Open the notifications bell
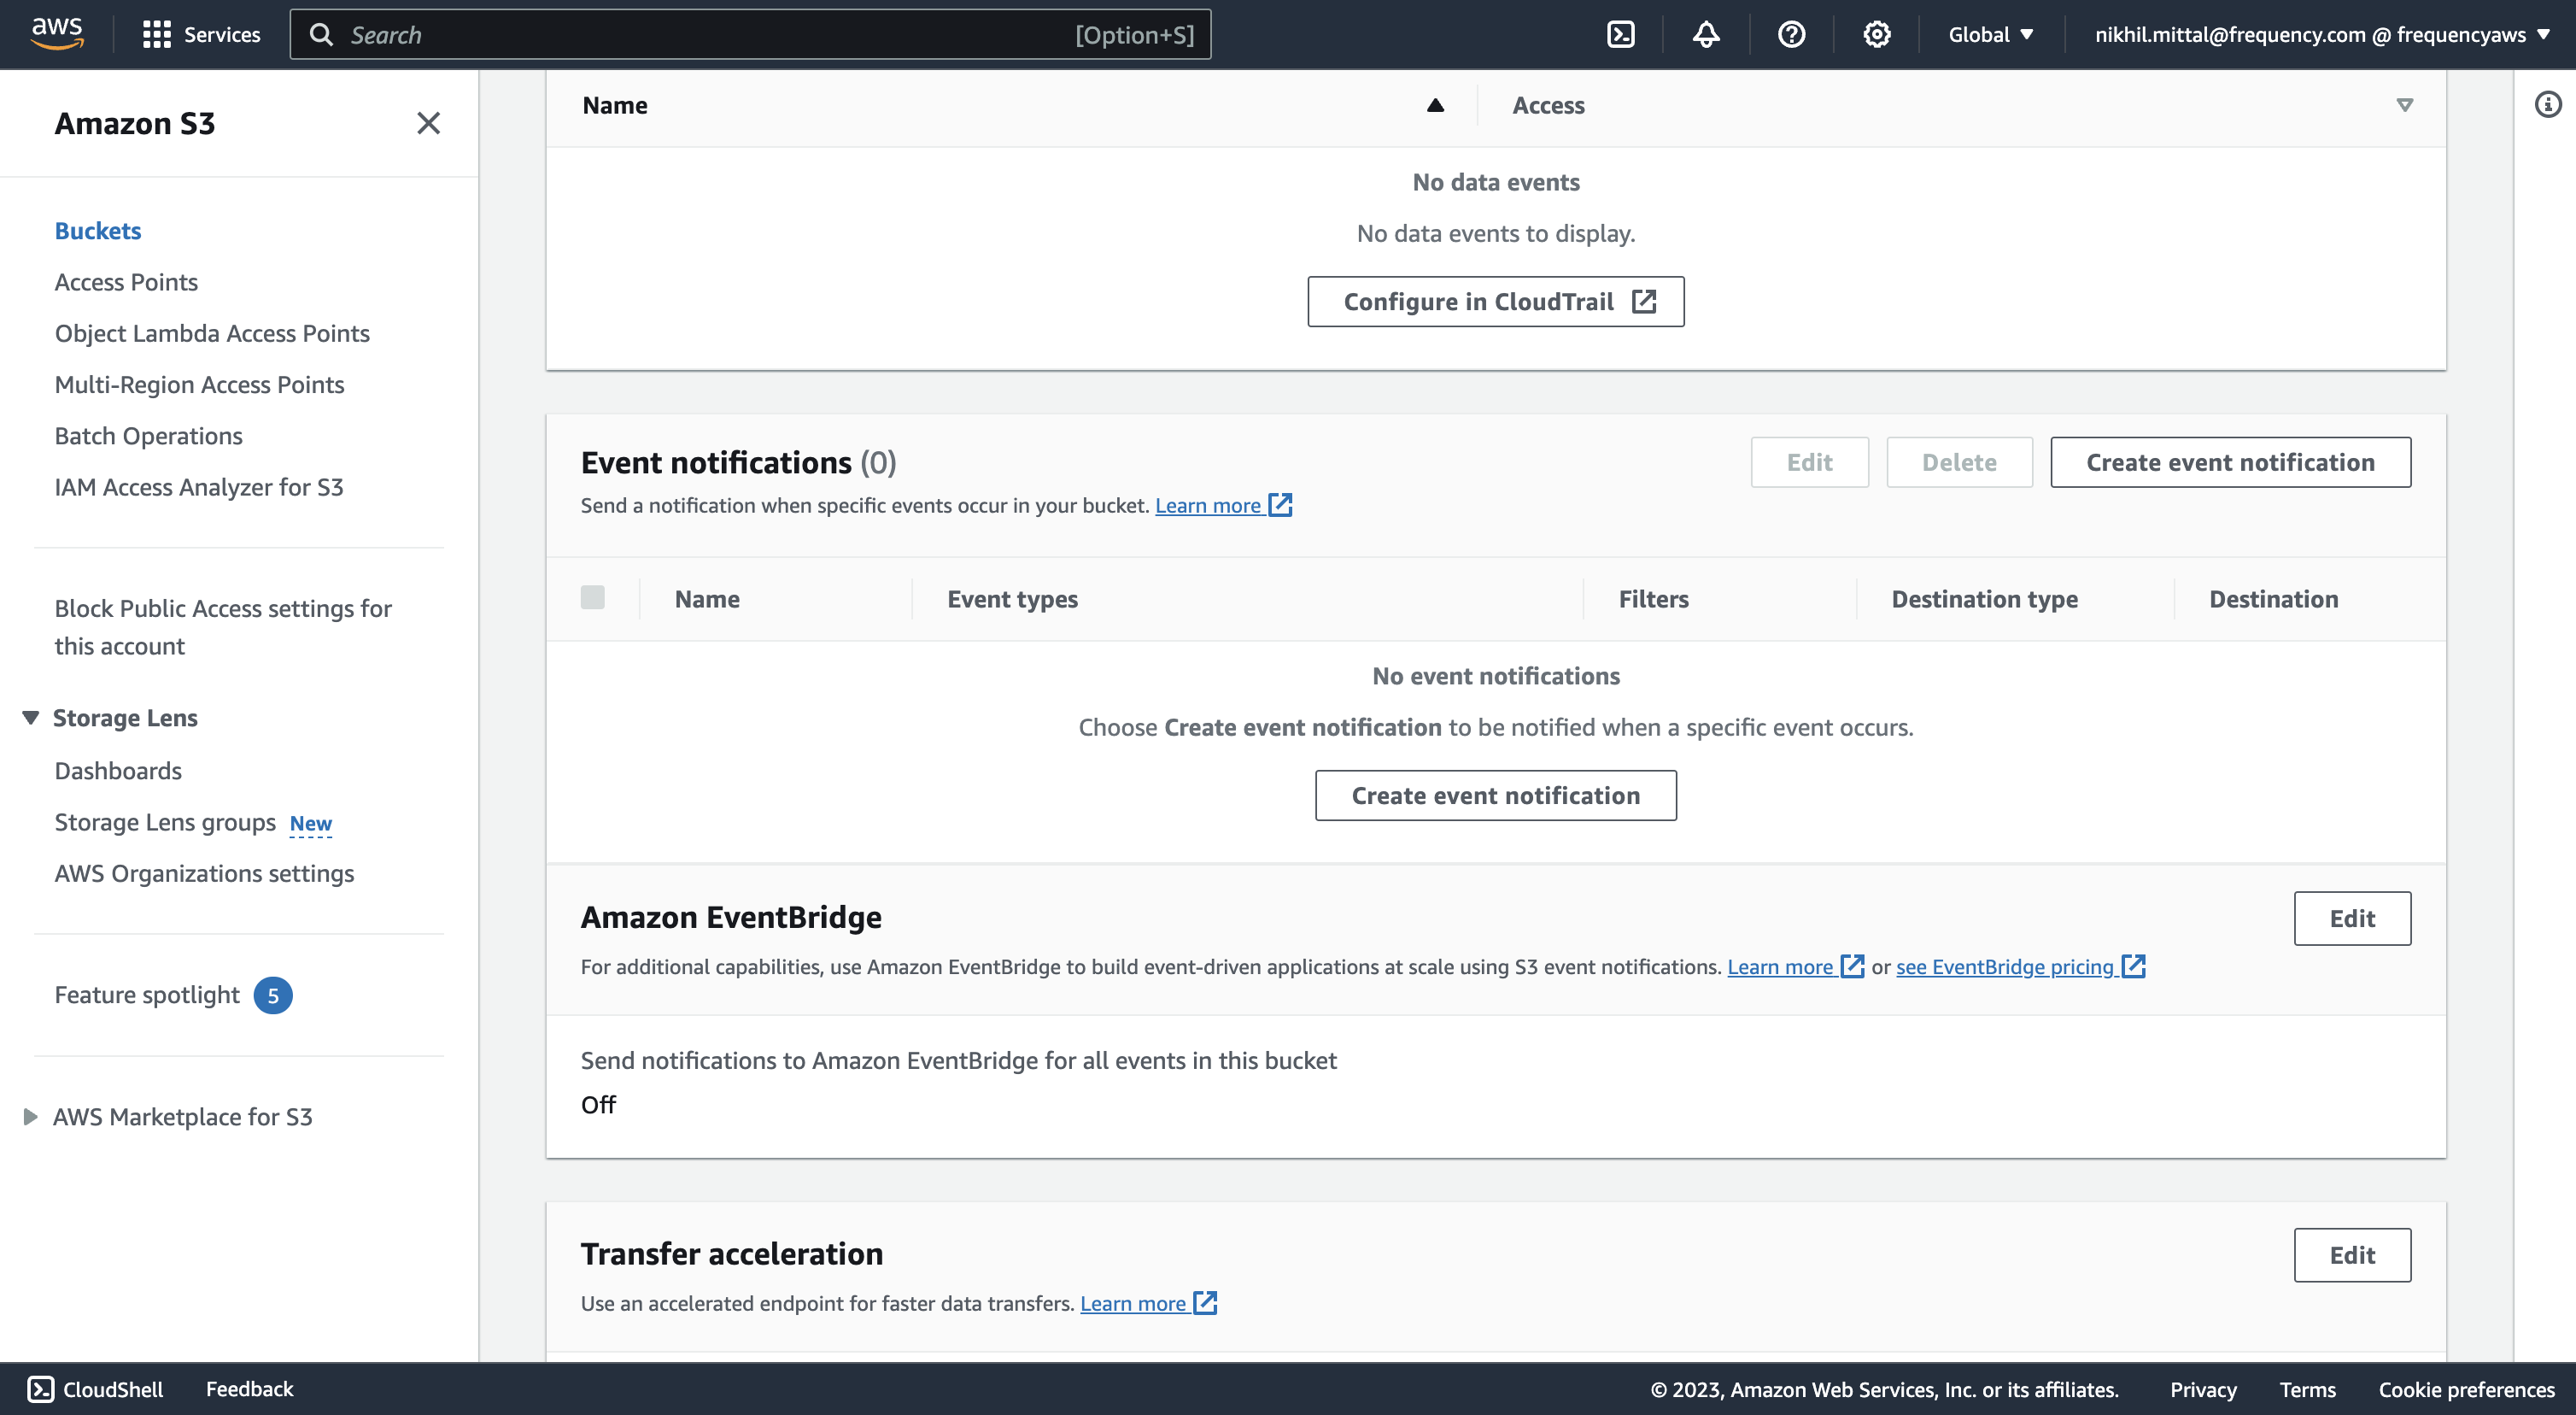 click(x=1706, y=35)
